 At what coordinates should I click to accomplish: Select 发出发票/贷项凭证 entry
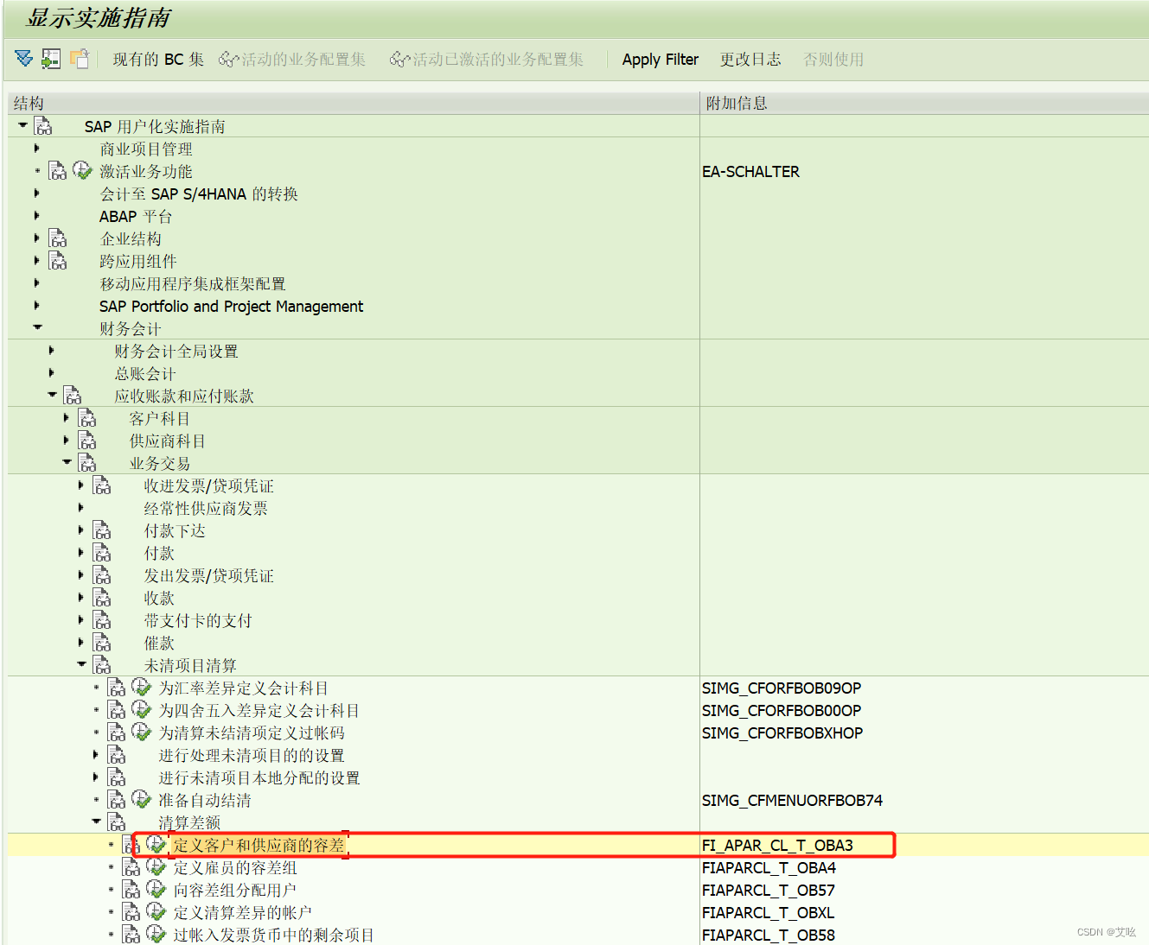[x=208, y=575]
